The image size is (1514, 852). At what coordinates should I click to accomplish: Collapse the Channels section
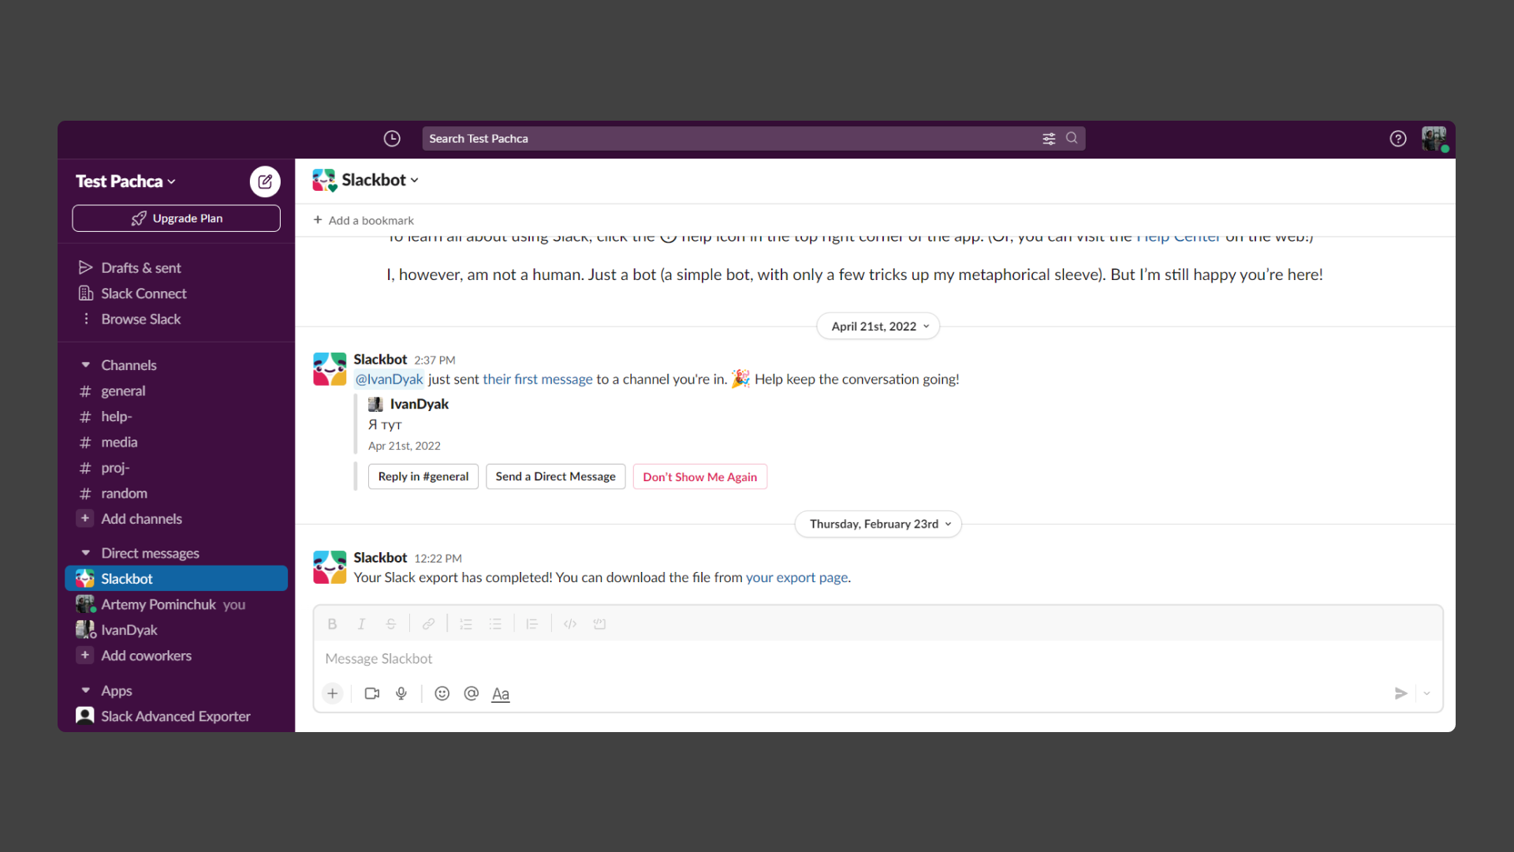pyautogui.click(x=85, y=365)
